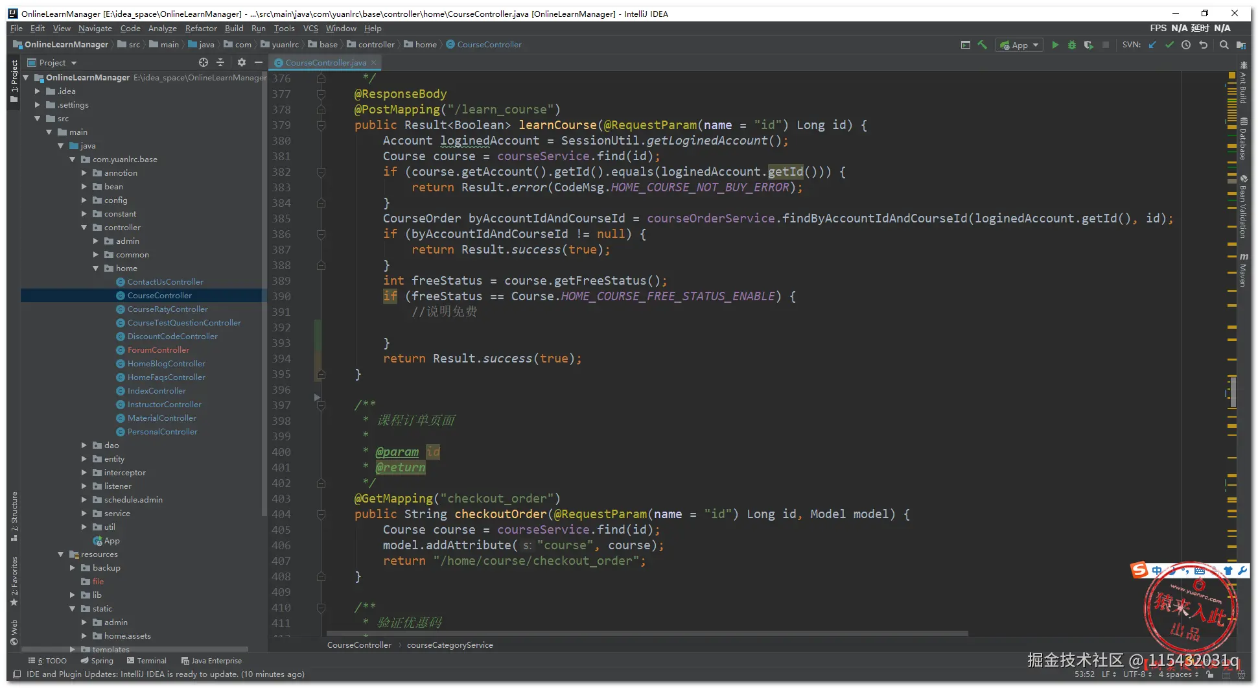
Task: Collapse all in the Project panel
Action: pos(220,62)
